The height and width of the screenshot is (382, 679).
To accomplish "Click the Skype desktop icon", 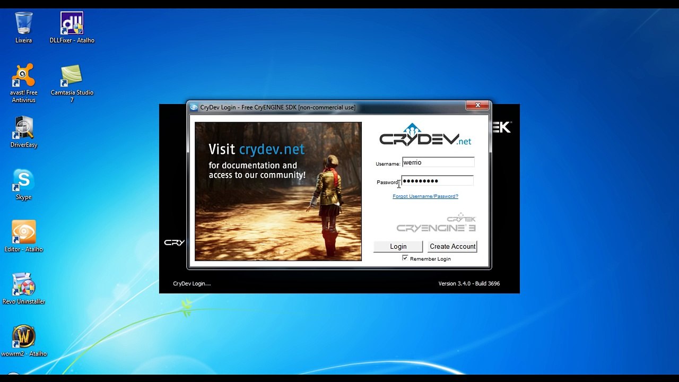I will (23, 185).
